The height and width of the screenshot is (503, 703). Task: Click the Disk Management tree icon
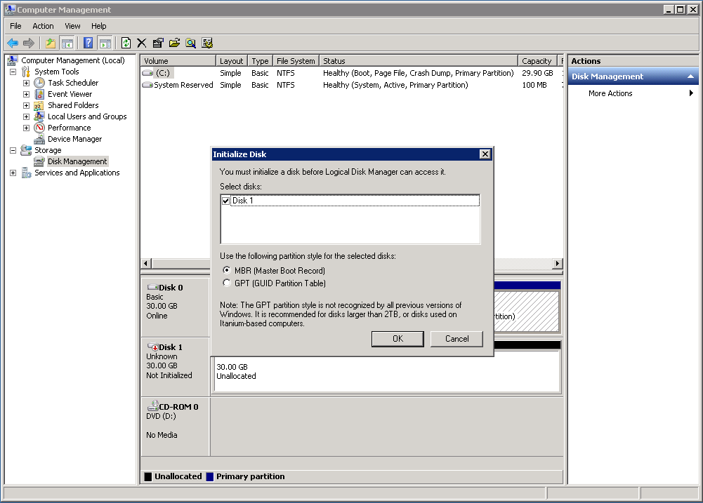click(39, 161)
